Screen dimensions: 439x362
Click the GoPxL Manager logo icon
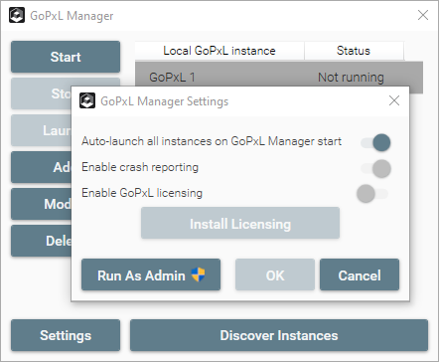(17, 15)
